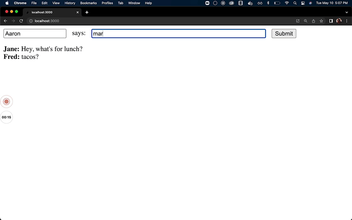This screenshot has height=220, width=352.
Task: Click the site info icon in address bar
Action: (x=30, y=21)
